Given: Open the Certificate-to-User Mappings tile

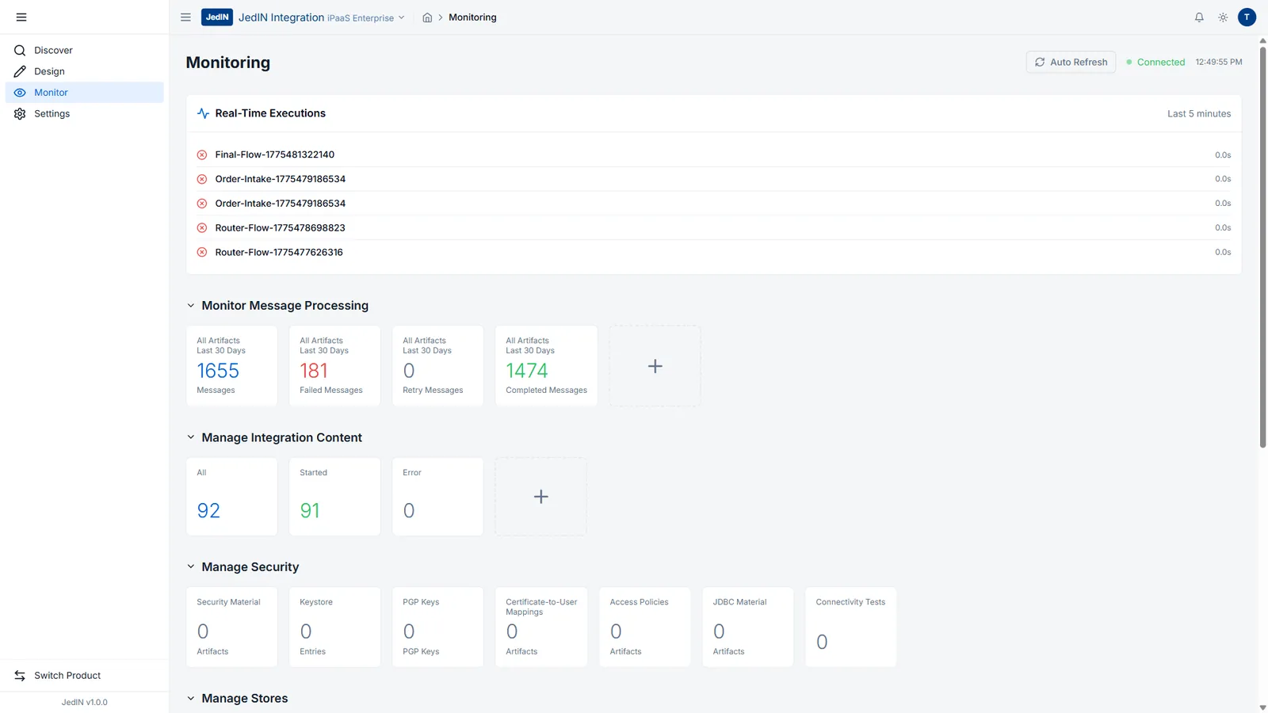Looking at the screenshot, I should pos(541,627).
